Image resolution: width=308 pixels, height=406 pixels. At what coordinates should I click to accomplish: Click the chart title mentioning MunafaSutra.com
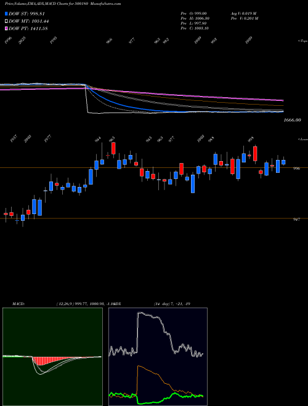tap(63, 4)
